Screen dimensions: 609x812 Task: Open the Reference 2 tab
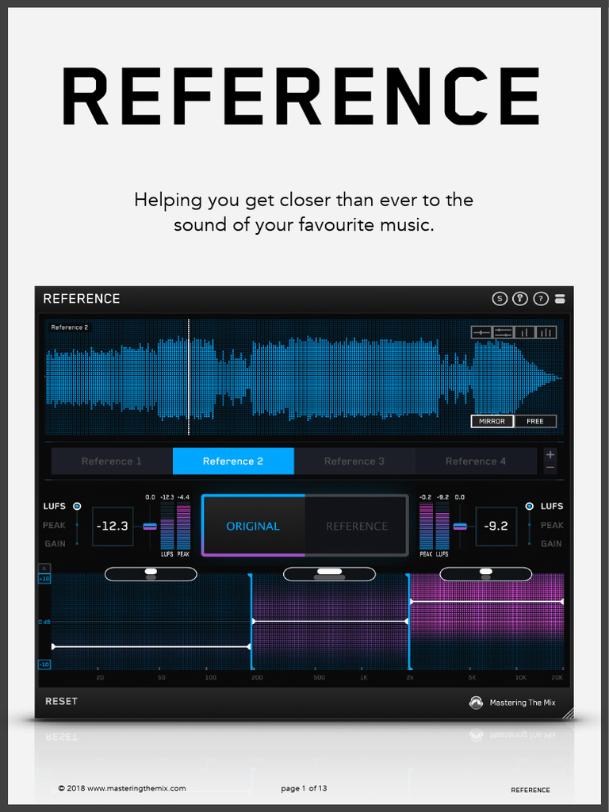(x=233, y=461)
